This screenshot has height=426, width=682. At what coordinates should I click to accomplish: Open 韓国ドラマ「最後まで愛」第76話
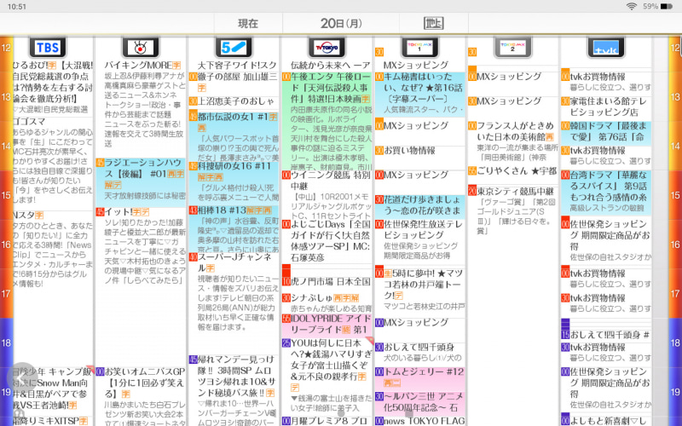coord(606,132)
